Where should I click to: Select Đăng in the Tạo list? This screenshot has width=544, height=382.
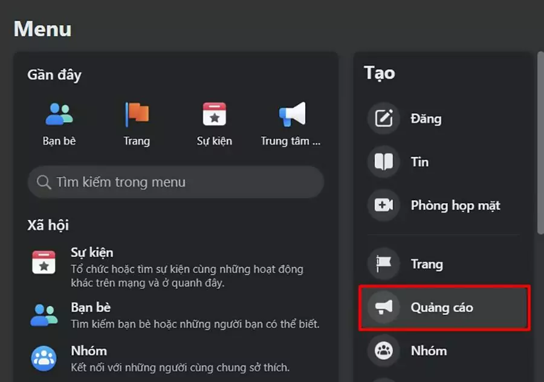tap(444, 118)
